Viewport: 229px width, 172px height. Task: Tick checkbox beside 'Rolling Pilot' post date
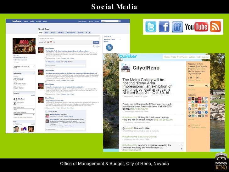pos(46,58)
